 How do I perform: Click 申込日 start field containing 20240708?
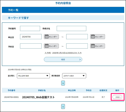pos(31,37)
